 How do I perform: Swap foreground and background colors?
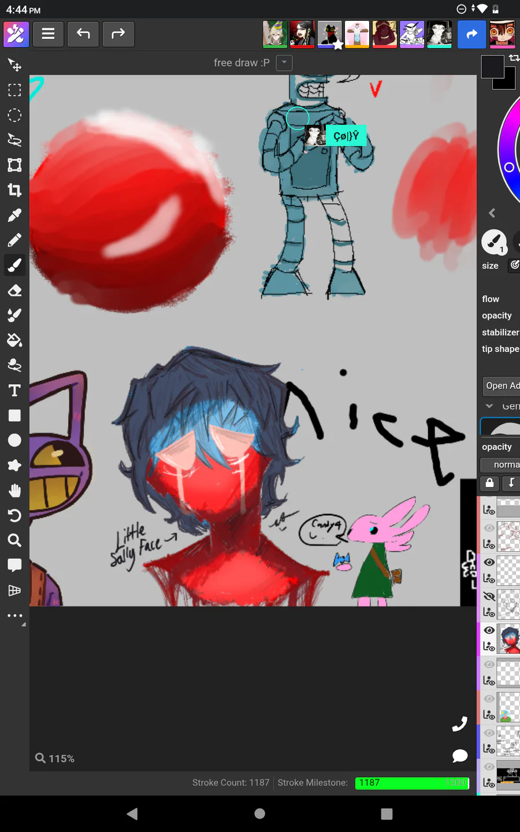click(x=514, y=58)
